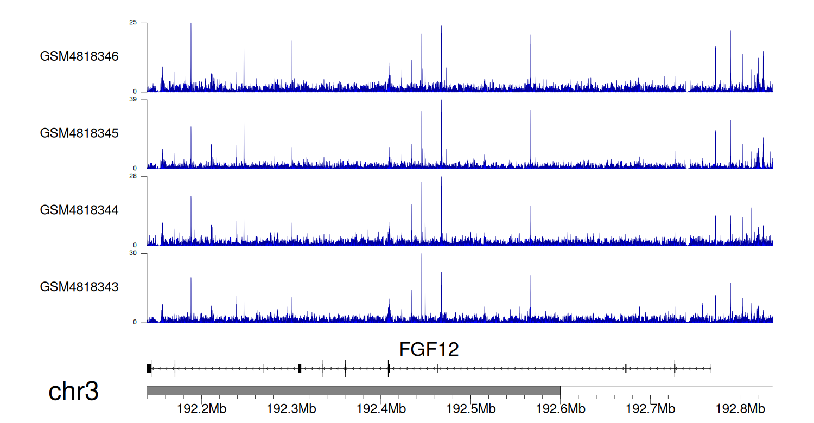Click the gray shaded chromosome bar region
Screen dimensions: 814x423
coord(353,390)
